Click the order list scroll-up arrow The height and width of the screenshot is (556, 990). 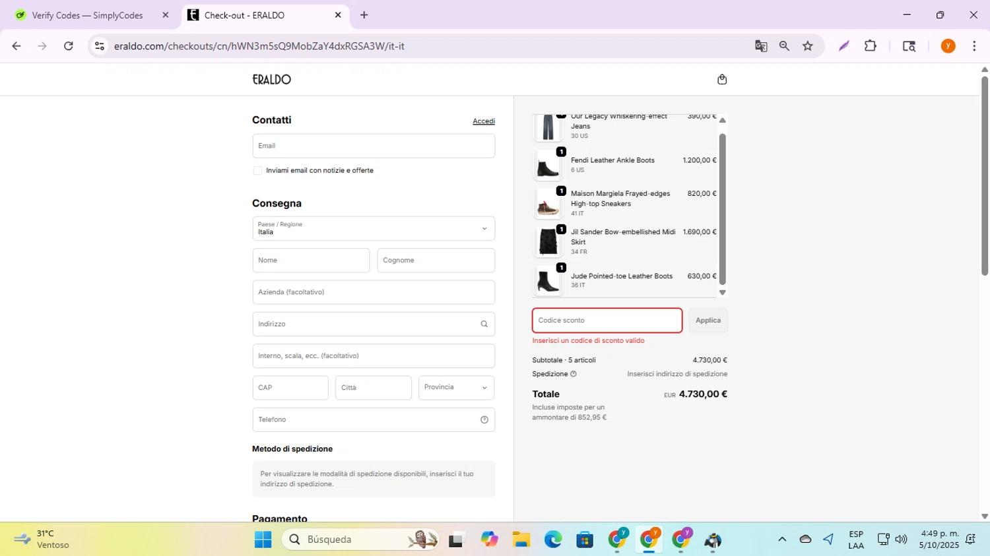(x=722, y=121)
